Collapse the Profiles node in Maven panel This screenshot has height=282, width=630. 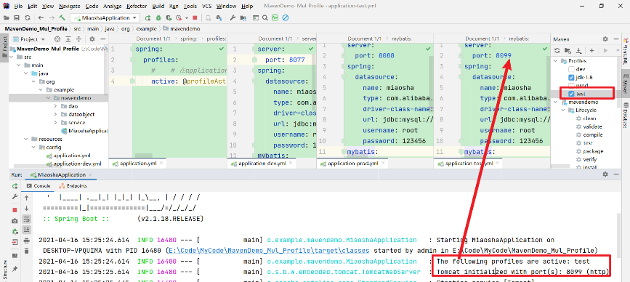[557, 61]
